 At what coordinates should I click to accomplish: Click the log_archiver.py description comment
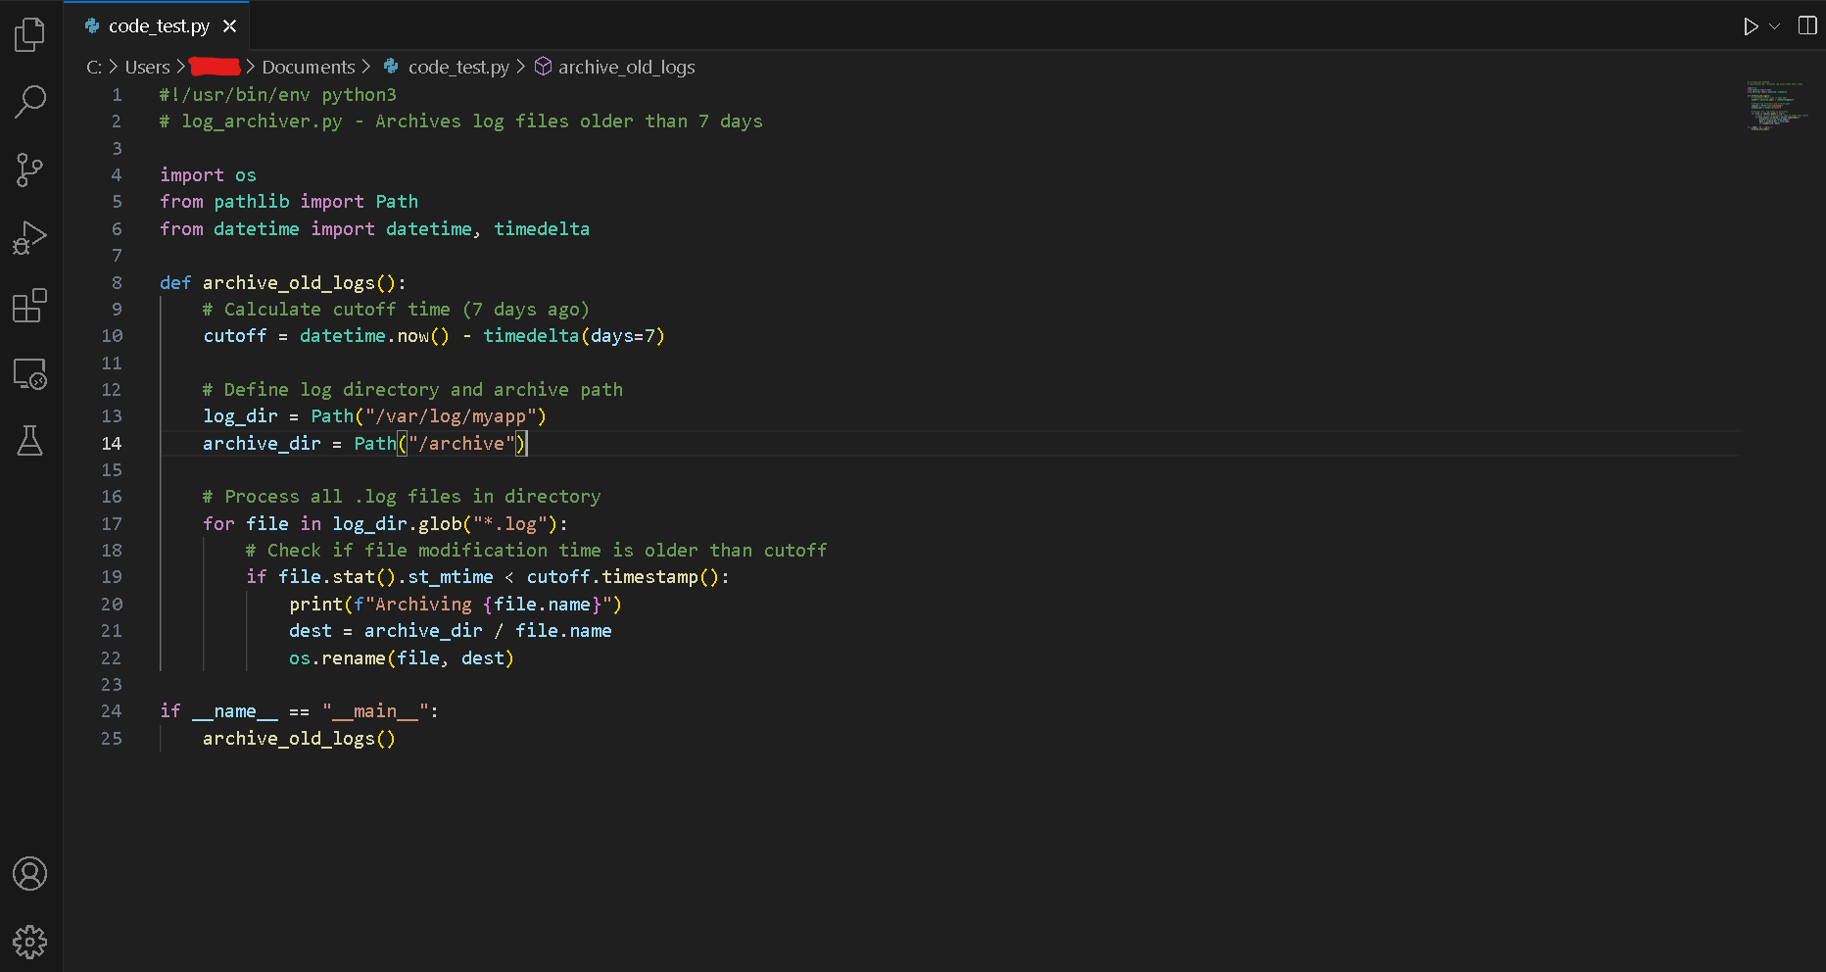[461, 121]
